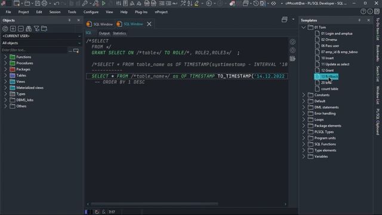Screen dimensions: 382x215
Task: Open the Project menu
Action: coord(24,12)
